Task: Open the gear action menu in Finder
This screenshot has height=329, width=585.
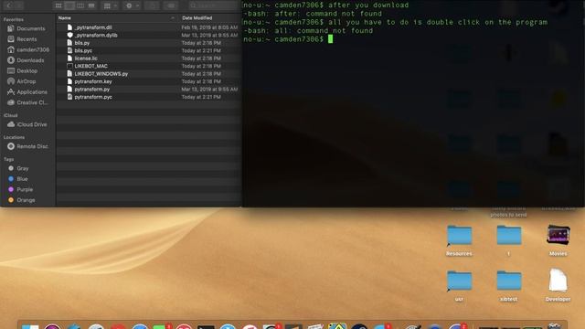Action: pyautogui.click(x=132, y=5)
